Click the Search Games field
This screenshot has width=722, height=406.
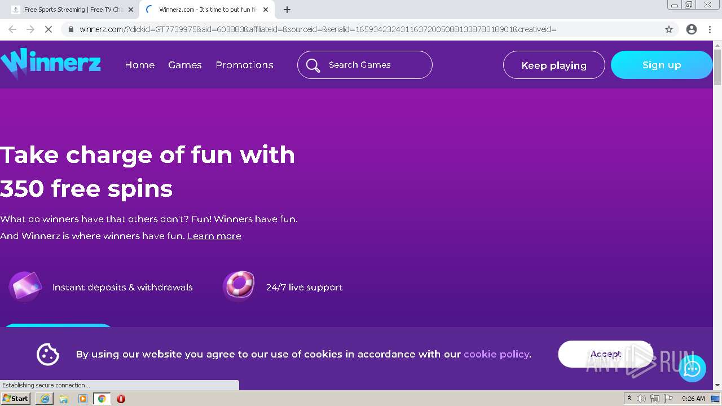(x=365, y=65)
